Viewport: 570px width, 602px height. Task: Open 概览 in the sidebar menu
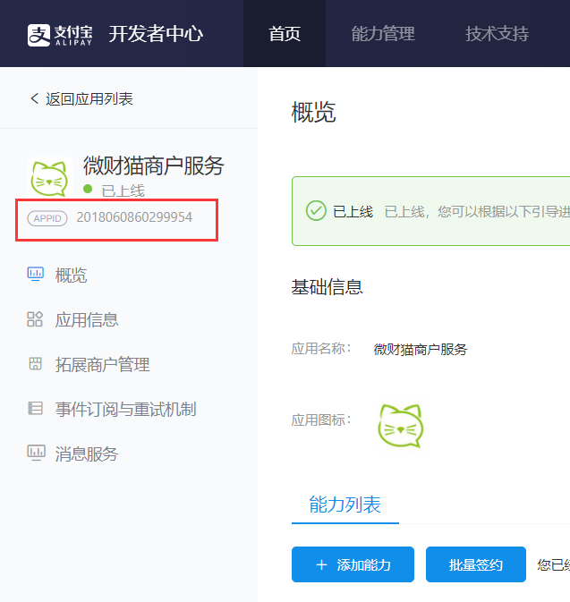[x=71, y=276]
